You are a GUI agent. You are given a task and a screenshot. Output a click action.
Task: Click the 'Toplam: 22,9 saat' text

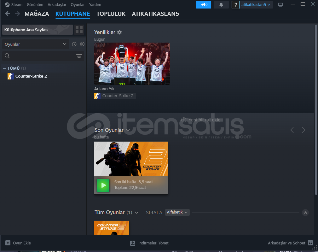click(130, 187)
